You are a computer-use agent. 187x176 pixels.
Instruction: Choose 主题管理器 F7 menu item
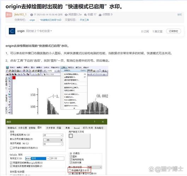tap(74, 77)
